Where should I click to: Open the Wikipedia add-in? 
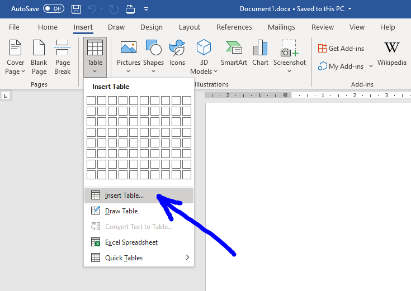click(x=391, y=54)
